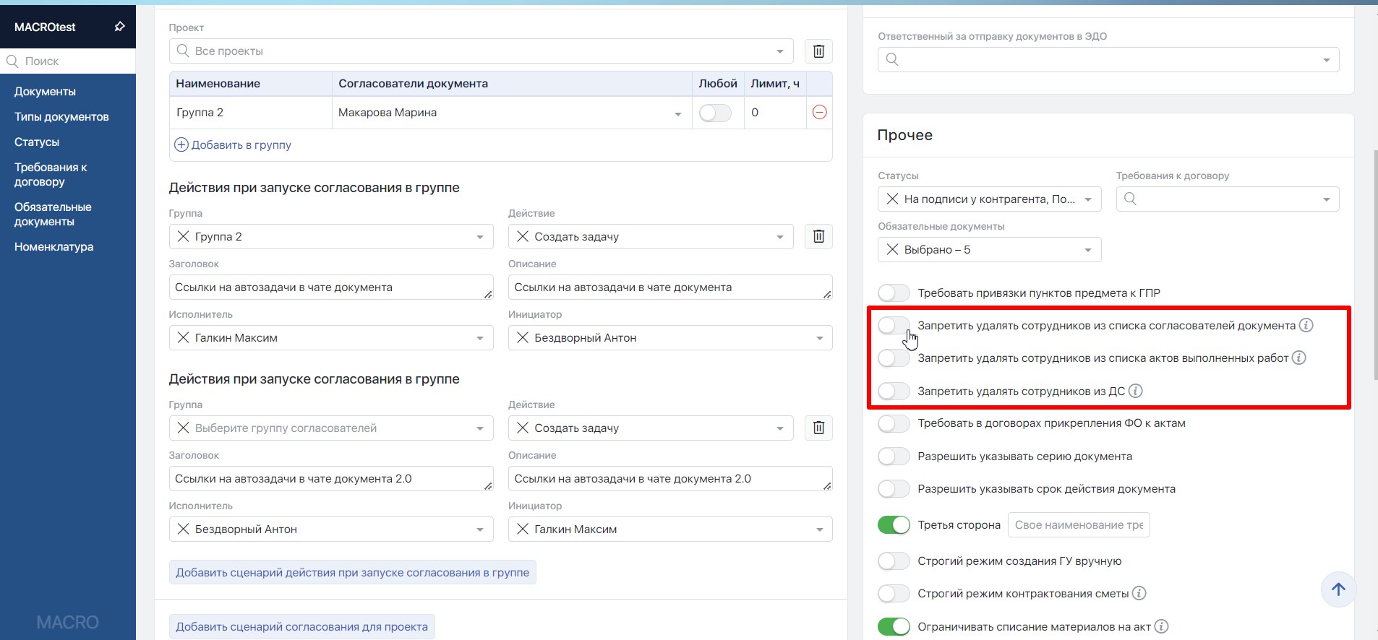Screen dimensions: 1378x640
Task: Show info for Строгий режим контрактования сметы
Action: coord(1139,594)
